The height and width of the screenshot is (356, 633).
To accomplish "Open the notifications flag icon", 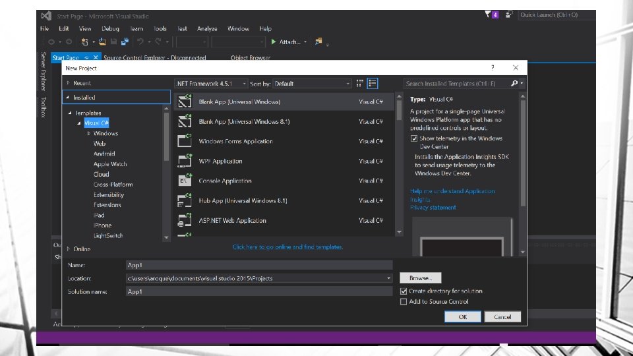I will [x=488, y=15].
